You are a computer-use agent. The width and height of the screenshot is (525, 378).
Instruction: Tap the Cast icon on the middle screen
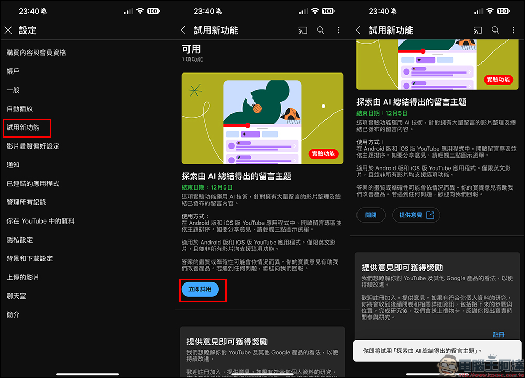click(302, 30)
